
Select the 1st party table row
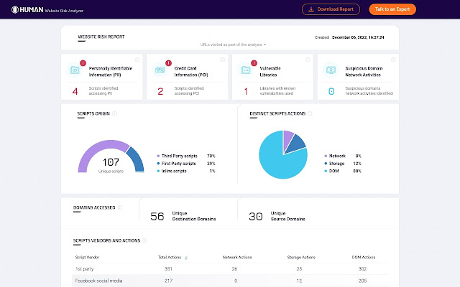pyautogui.click(x=230, y=269)
